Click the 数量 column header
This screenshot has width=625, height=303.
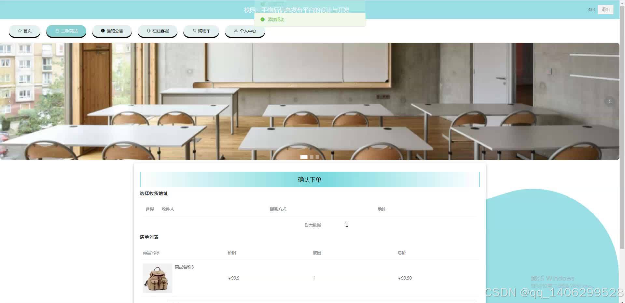[x=317, y=253]
